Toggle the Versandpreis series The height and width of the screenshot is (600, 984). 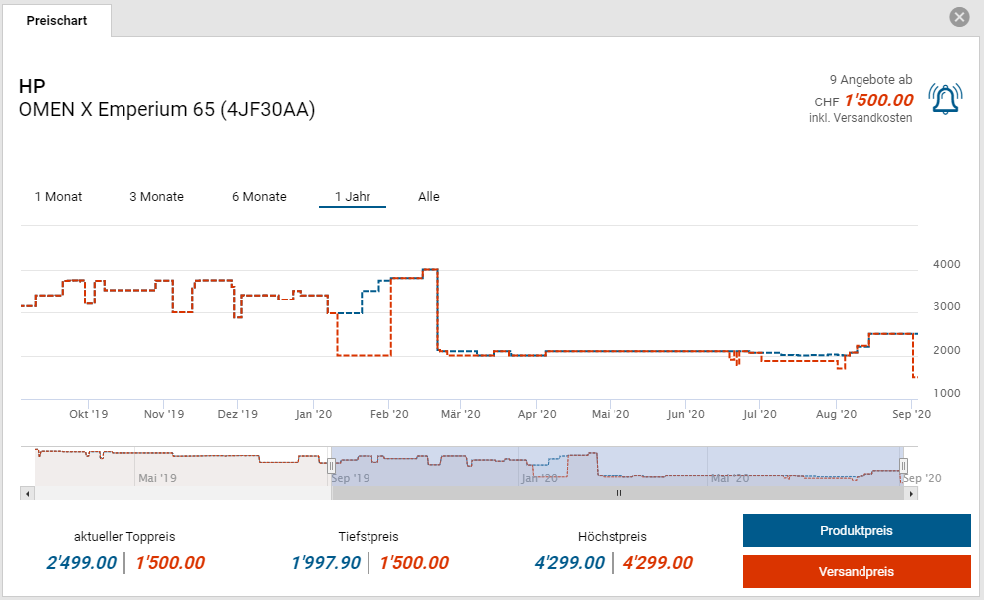click(x=856, y=571)
